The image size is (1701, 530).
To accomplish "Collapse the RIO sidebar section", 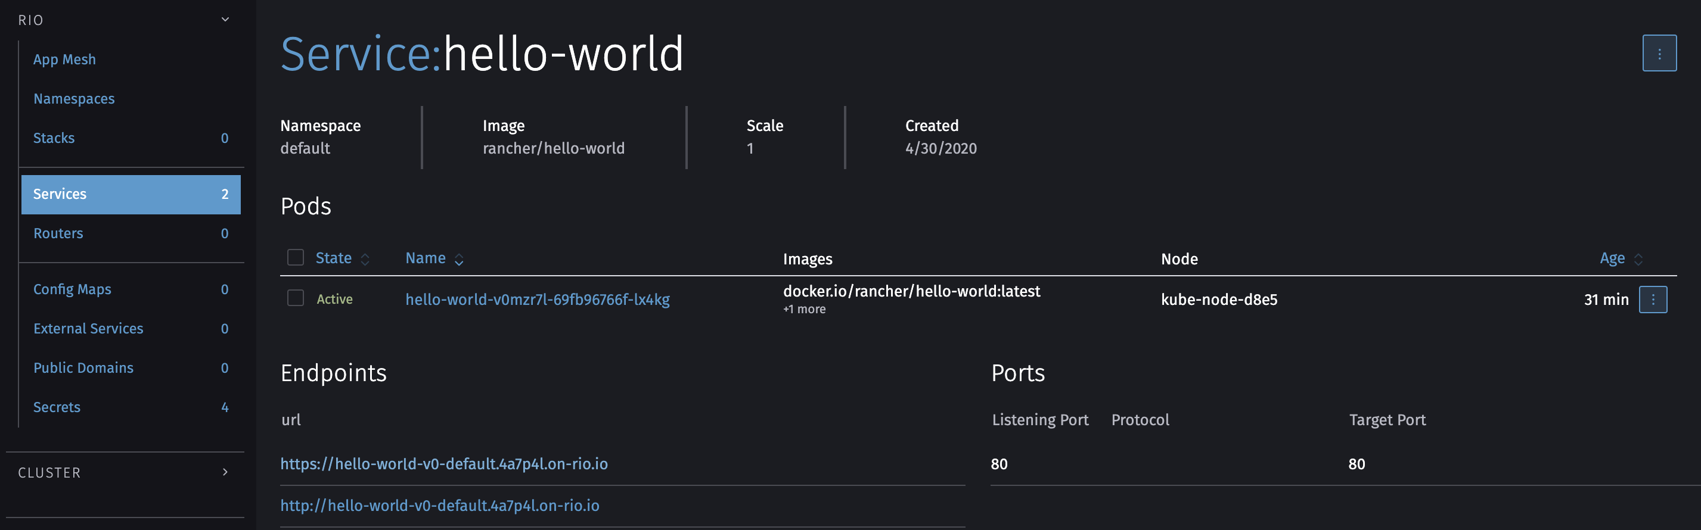I will [x=225, y=20].
